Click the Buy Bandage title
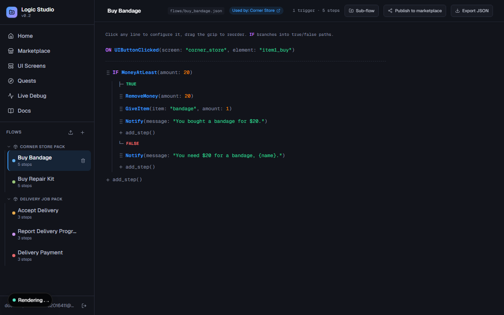504x315 pixels. pos(124,11)
